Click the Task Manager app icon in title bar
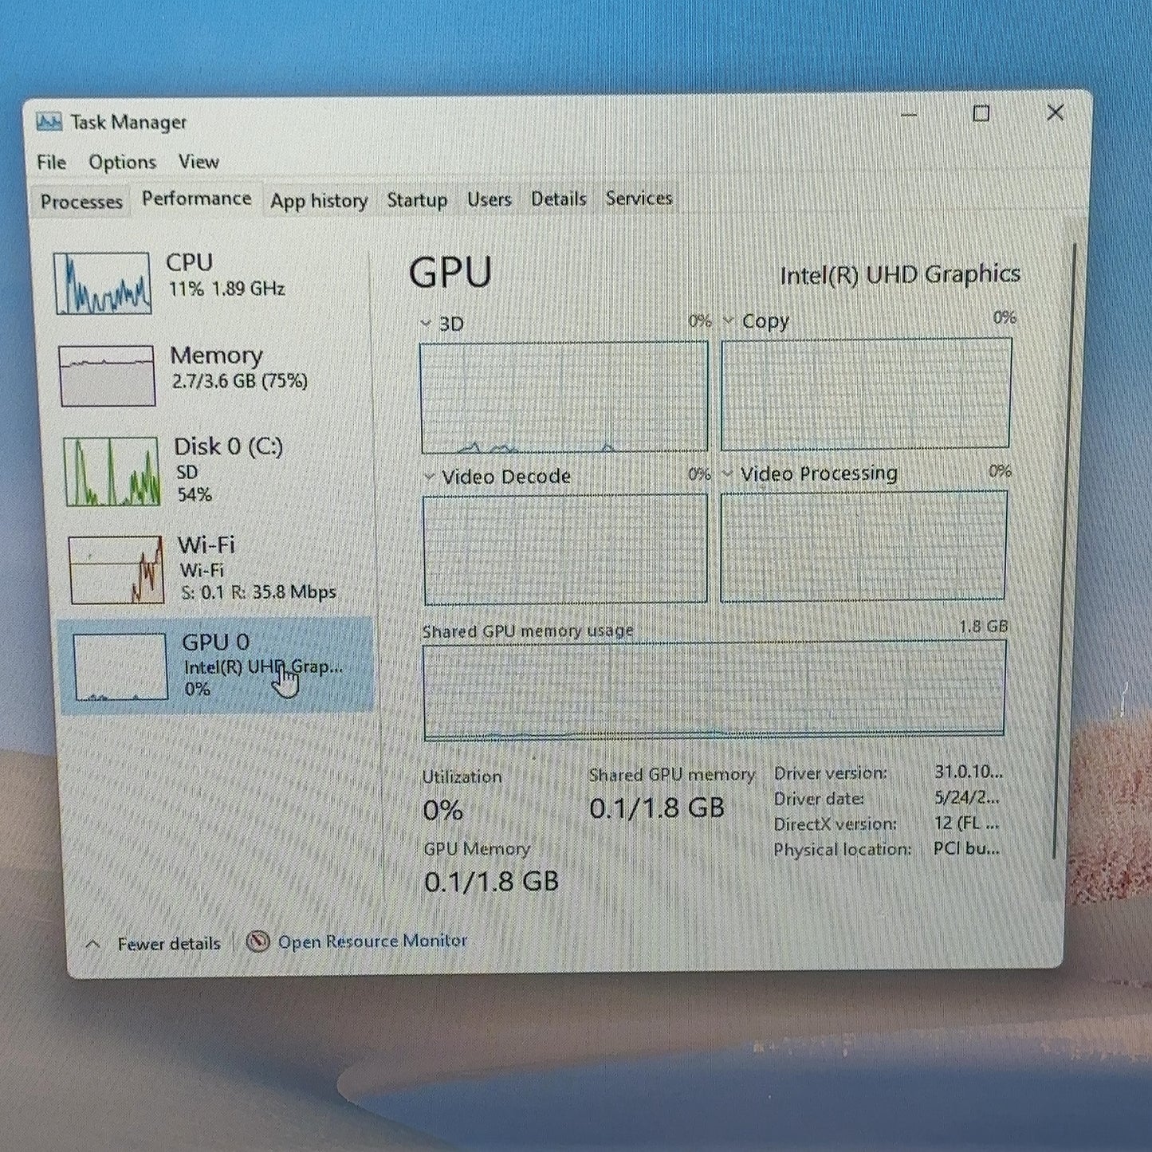 pos(49,122)
